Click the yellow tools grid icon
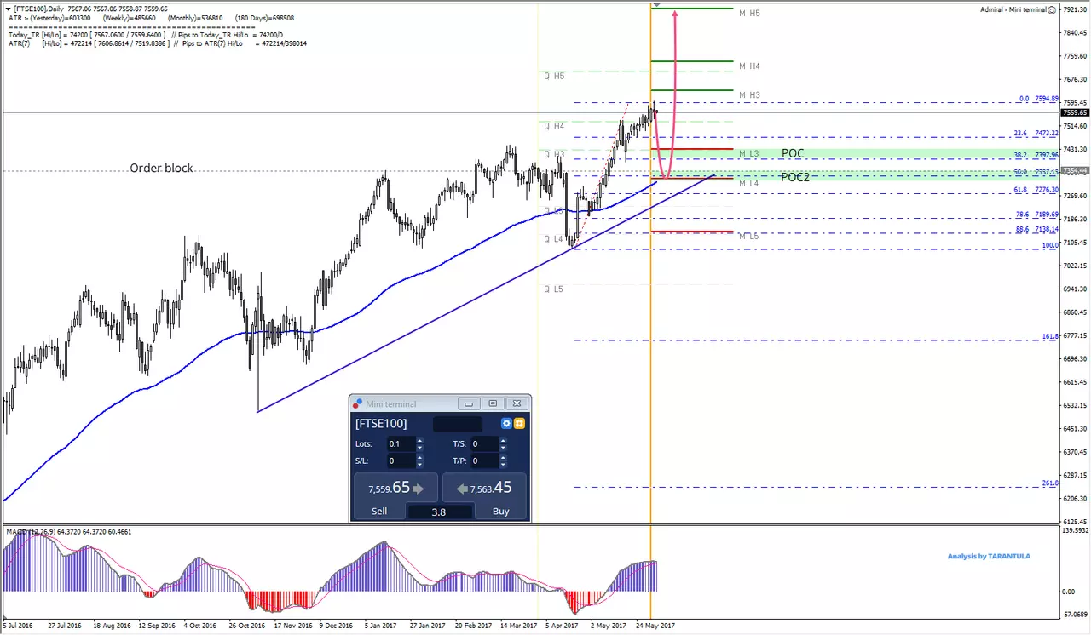Screen dimensions: 1091x635 point(519,423)
